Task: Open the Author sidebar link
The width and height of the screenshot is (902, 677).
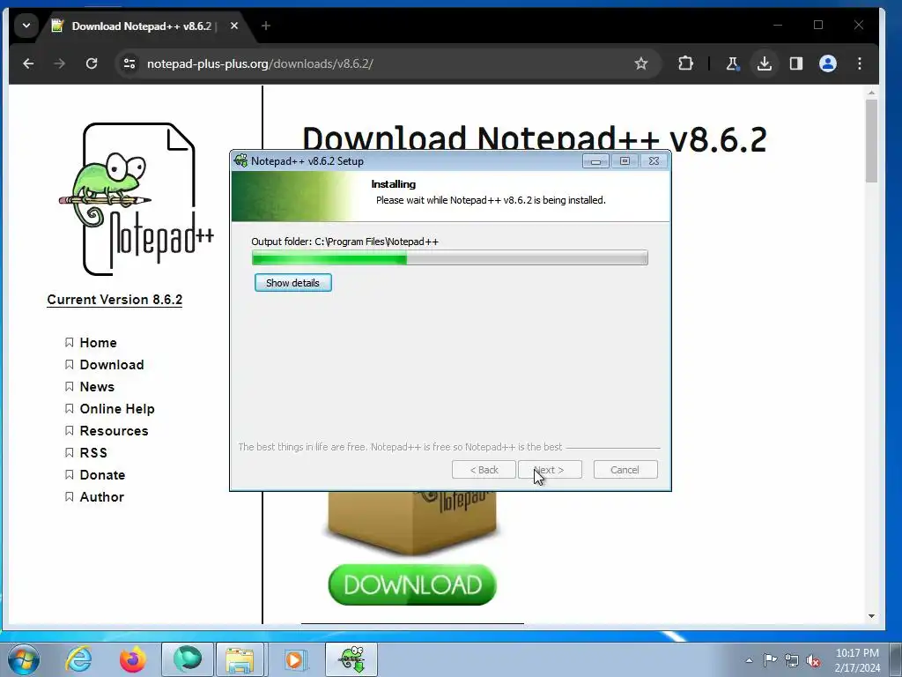Action: (x=102, y=497)
